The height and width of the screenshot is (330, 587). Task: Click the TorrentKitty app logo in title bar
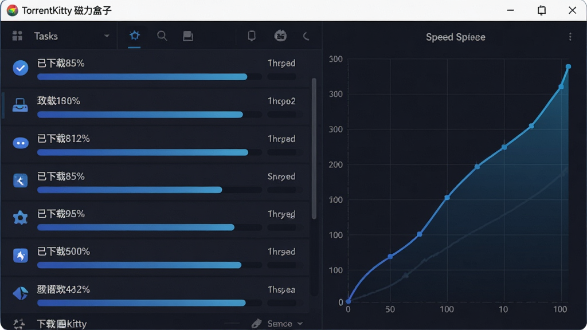(x=13, y=10)
